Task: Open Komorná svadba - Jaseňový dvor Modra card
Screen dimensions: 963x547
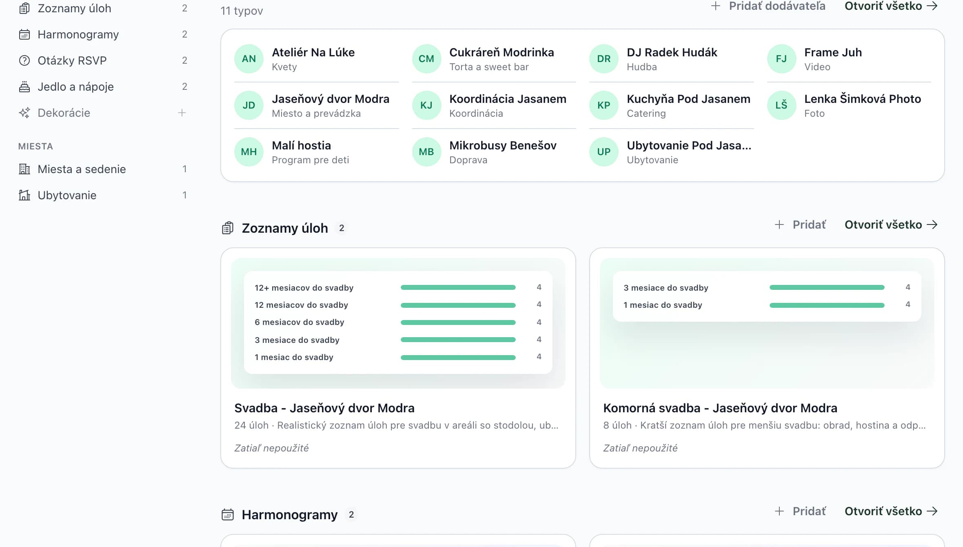Action: 767,358
